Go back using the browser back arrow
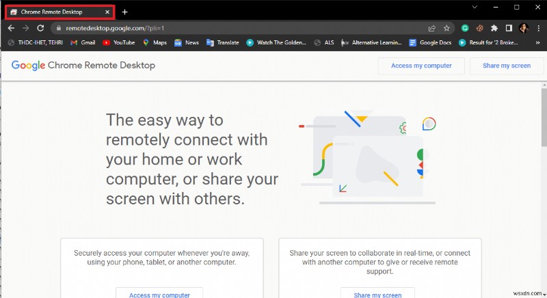 (x=11, y=28)
